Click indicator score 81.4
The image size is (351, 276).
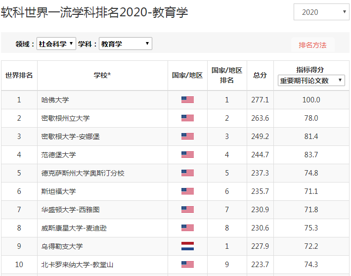pyautogui.click(x=311, y=136)
